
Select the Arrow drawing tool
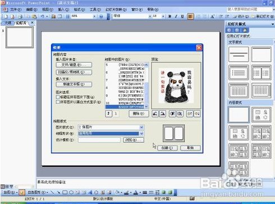point(58,192)
